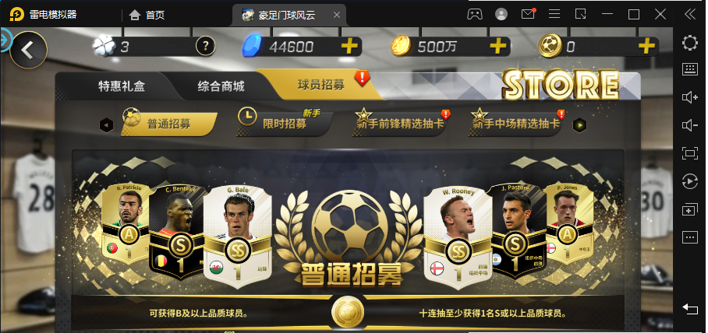Show previous recruit categories with left arrow
Screen dimensions: 708x333
tap(106, 125)
